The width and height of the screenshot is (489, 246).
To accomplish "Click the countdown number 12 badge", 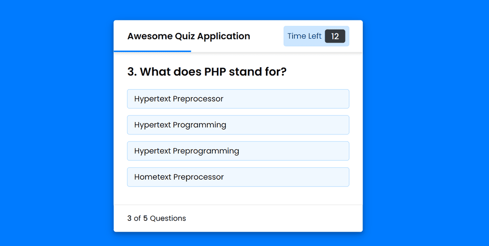I will click(335, 36).
